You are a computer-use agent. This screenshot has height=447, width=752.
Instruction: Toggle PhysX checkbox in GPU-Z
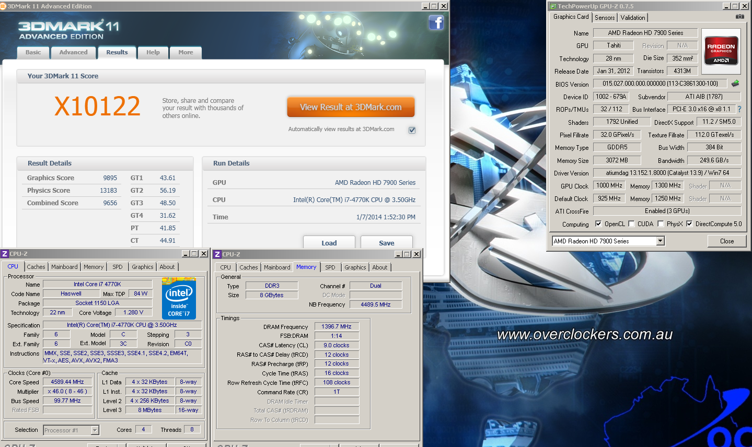661,224
